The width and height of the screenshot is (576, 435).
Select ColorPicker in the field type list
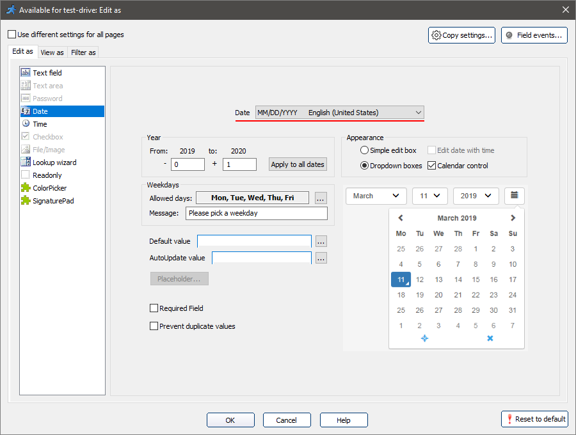pyautogui.click(x=49, y=188)
